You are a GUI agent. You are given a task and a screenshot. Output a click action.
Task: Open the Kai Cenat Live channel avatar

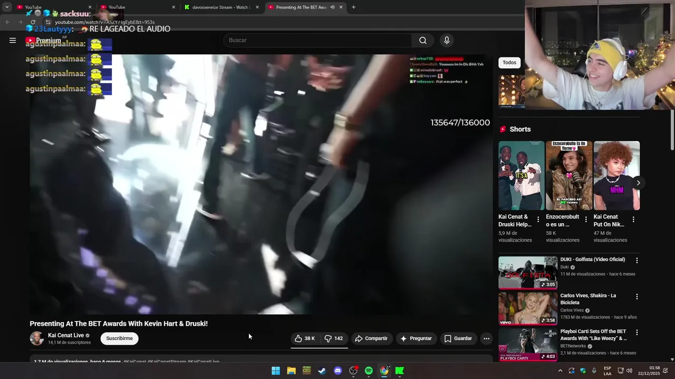tap(37, 338)
